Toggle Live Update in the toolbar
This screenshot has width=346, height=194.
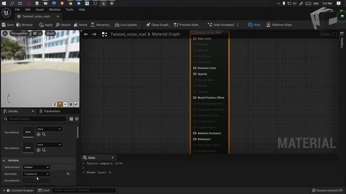(126, 25)
